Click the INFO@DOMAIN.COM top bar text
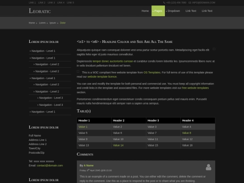The image size is (244, 183). click(203, 3)
